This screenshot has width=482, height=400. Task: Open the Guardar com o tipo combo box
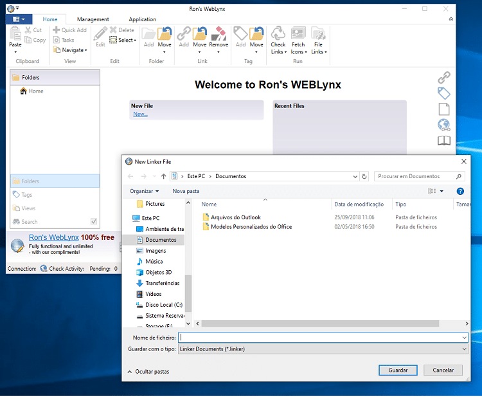pyautogui.click(x=323, y=349)
